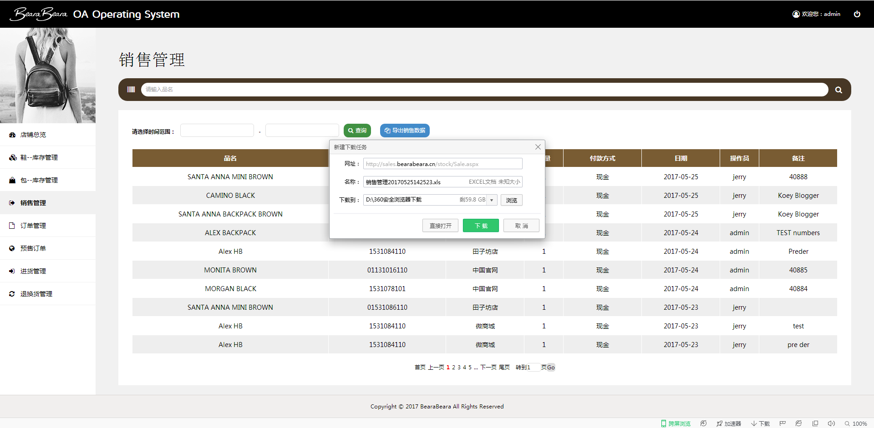Image resolution: width=874 pixels, height=428 pixels.
Task: Click the barcode icon in search bar
Action: [x=131, y=90]
